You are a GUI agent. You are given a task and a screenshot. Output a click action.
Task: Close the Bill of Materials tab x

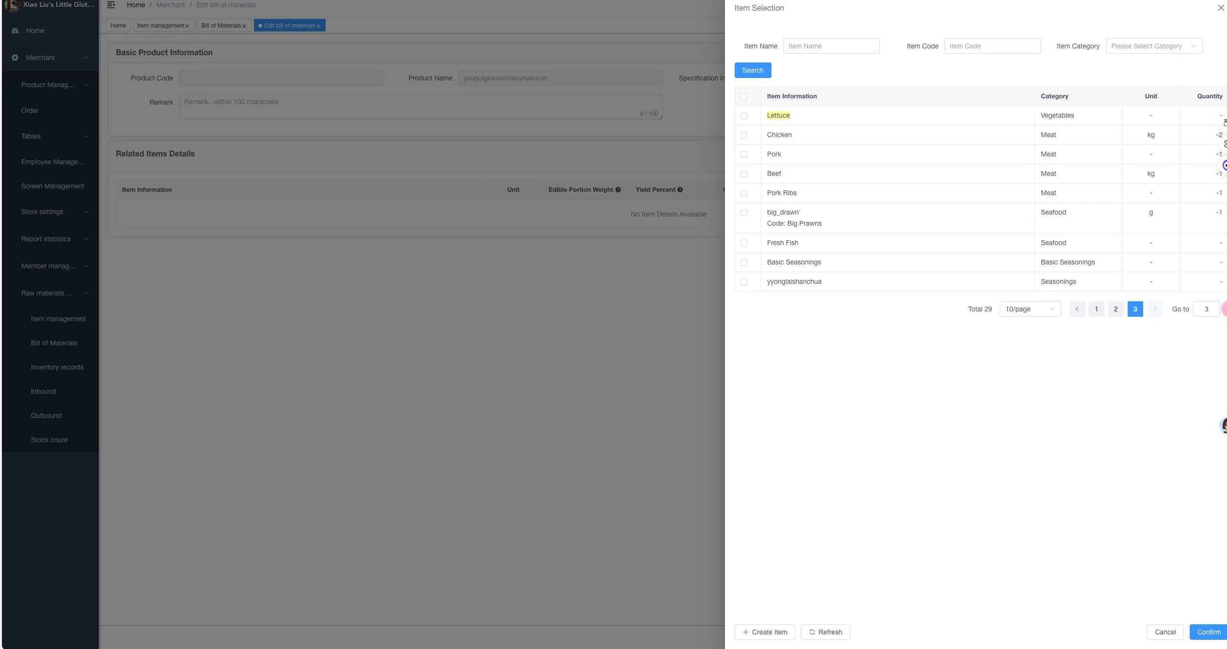tap(244, 26)
